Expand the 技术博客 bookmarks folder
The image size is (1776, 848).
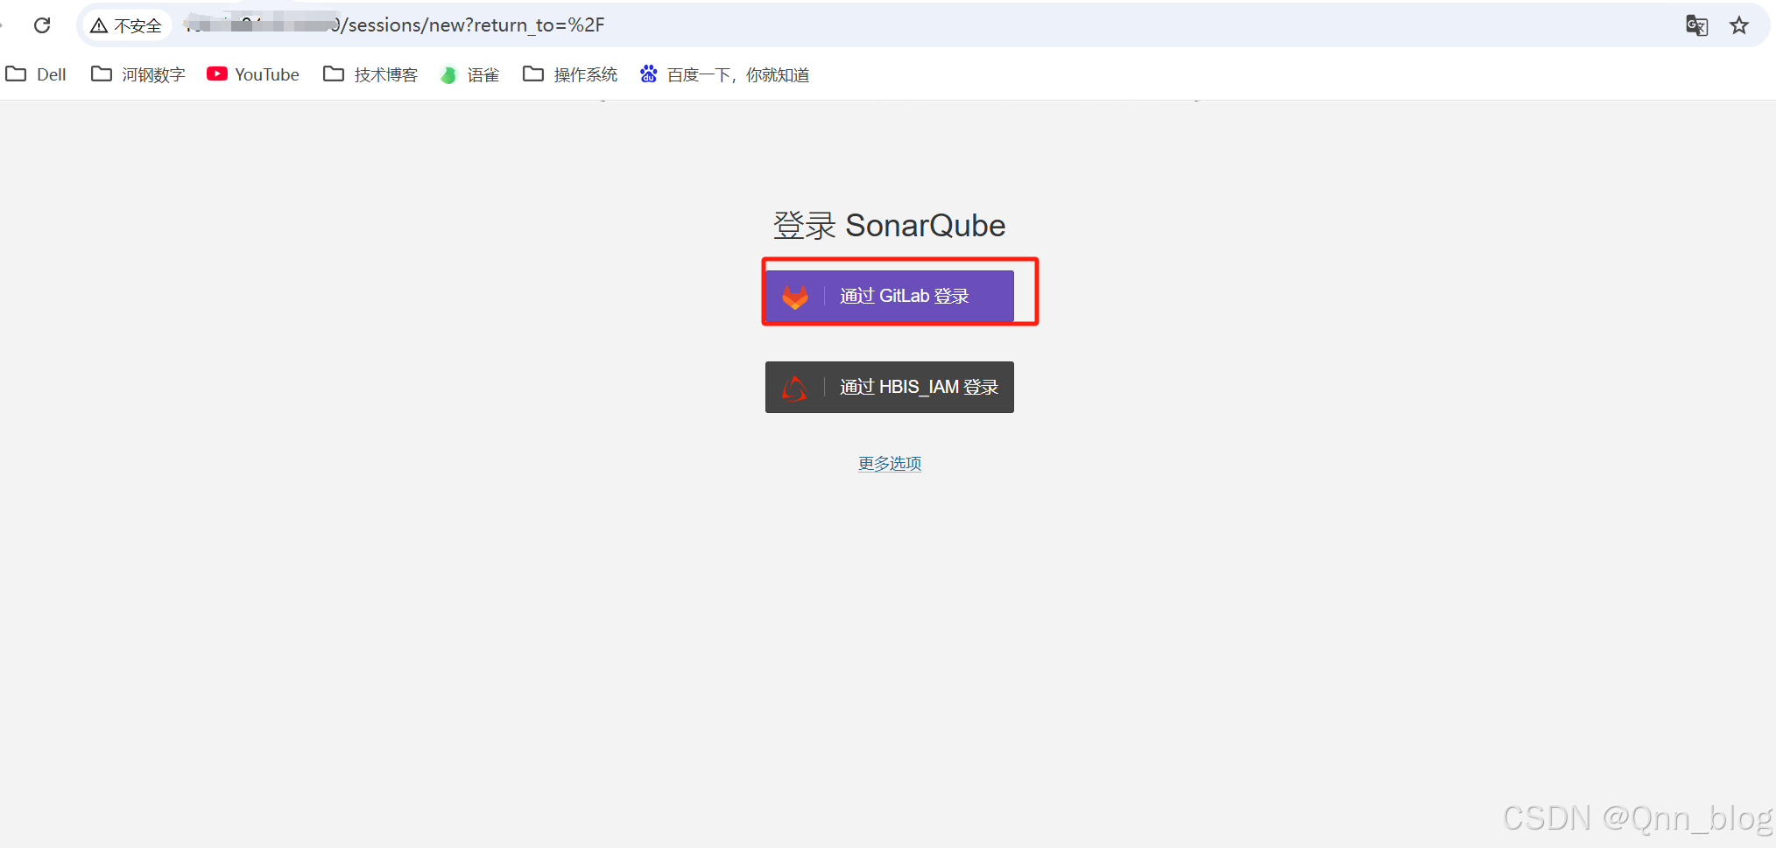pyautogui.click(x=370, y=74)
